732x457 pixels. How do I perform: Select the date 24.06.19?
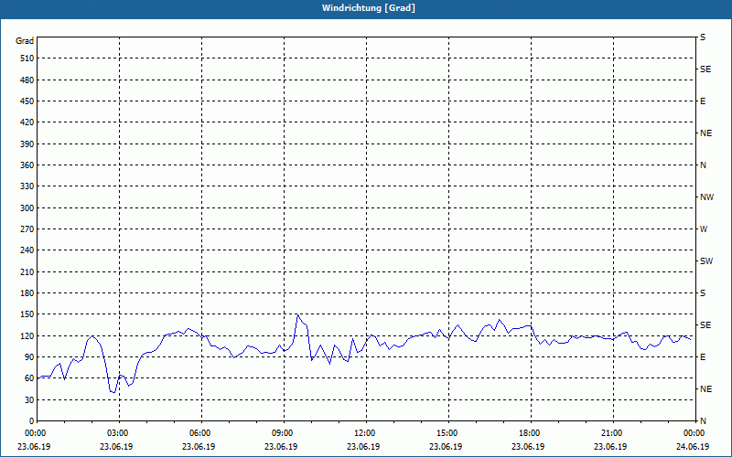point(693,447)
